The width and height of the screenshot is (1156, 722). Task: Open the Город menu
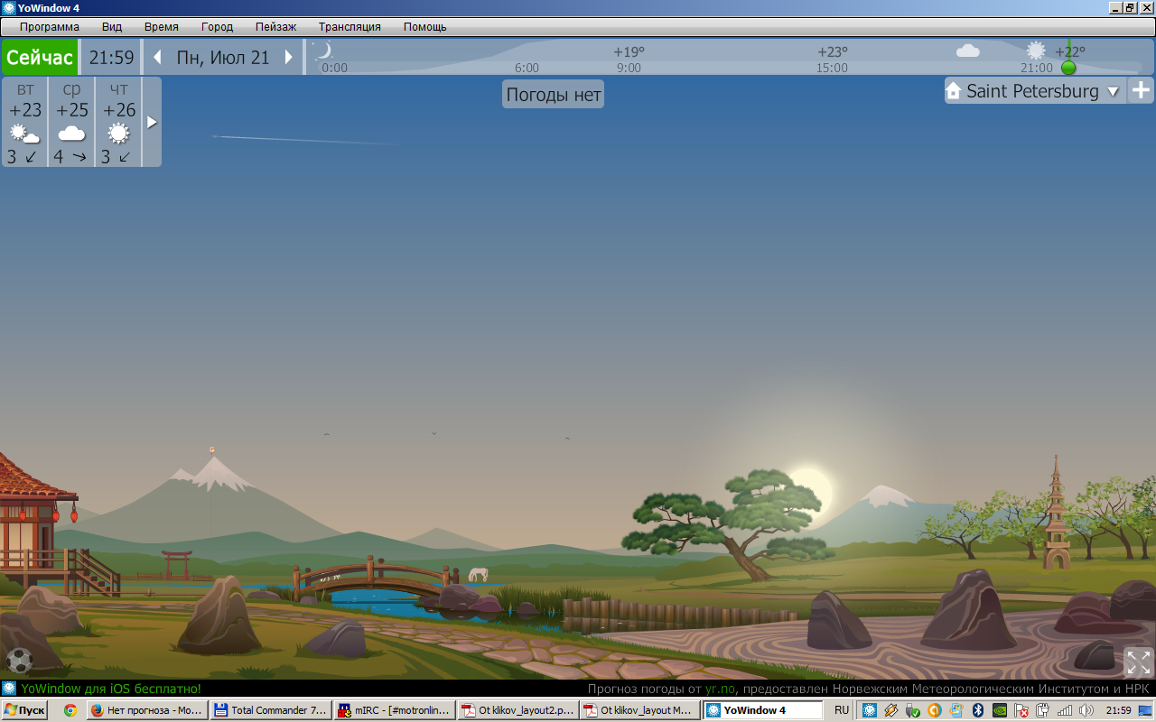tap(217, 27)
